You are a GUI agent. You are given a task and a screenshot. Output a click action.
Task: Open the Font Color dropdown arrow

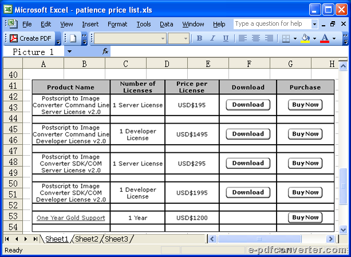point(334,39)
